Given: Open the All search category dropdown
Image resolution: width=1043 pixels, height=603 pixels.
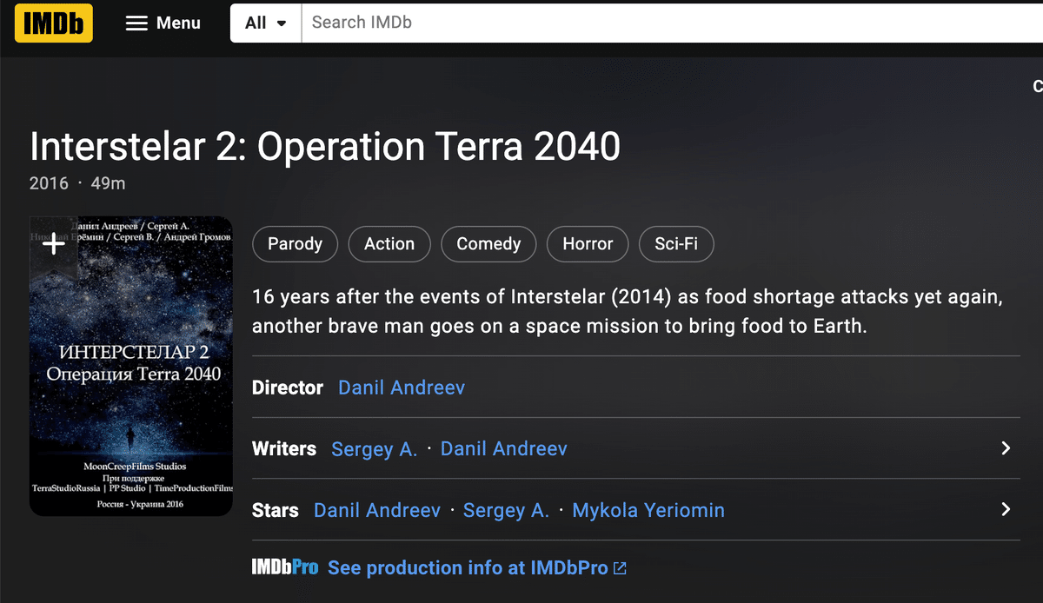Looking at the screenshot, I should 266,23.
